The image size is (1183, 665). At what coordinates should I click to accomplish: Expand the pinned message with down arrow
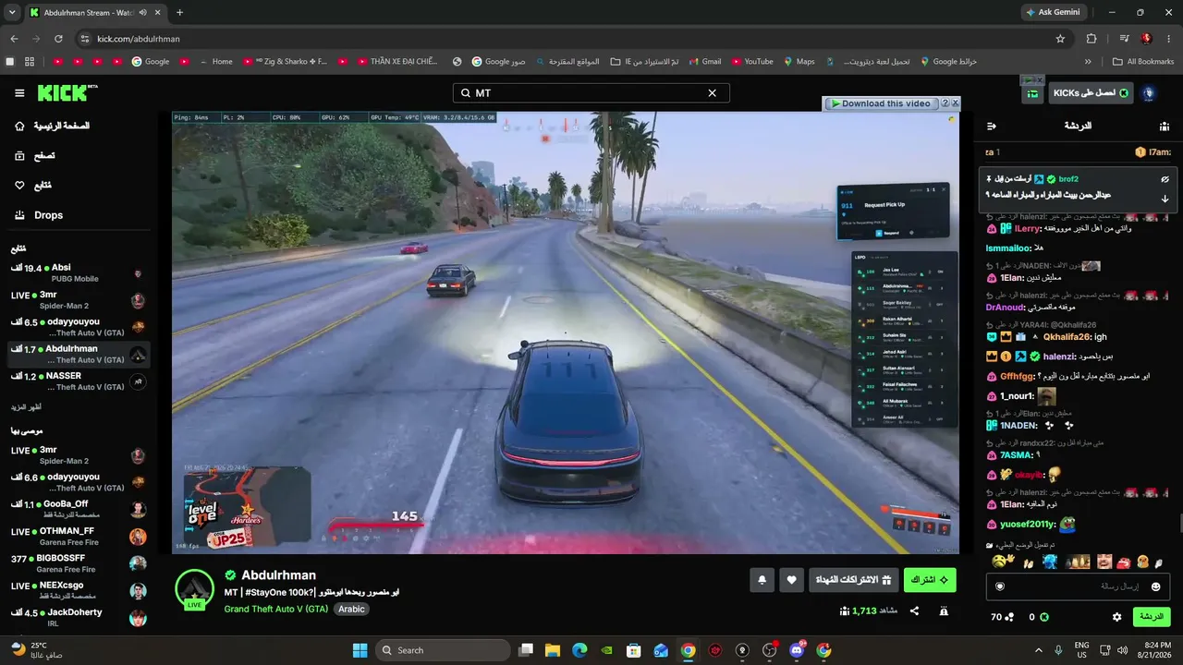click(1165, 199)
